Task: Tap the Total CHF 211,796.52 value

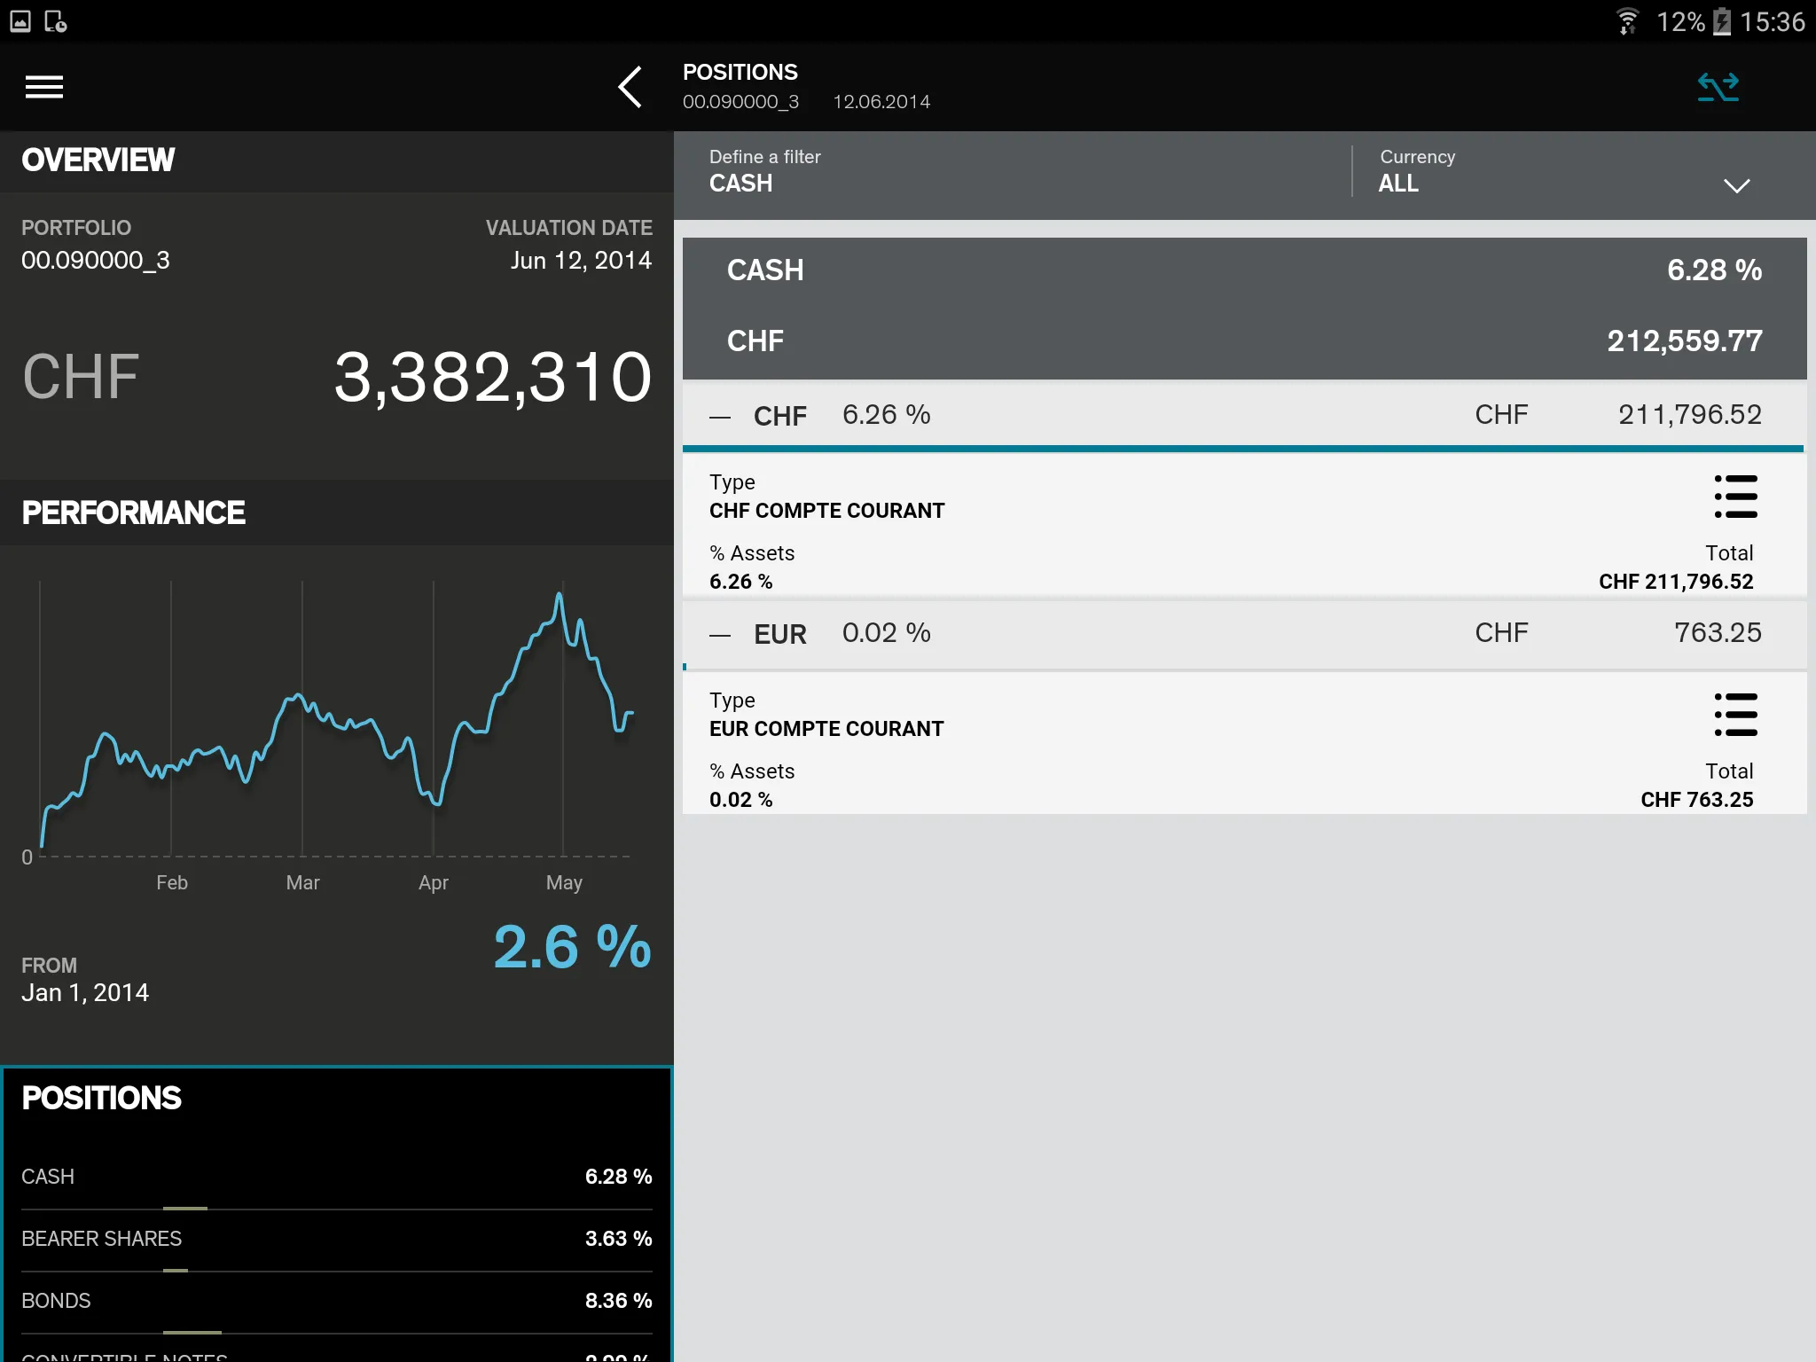Action: [1676, 582]
